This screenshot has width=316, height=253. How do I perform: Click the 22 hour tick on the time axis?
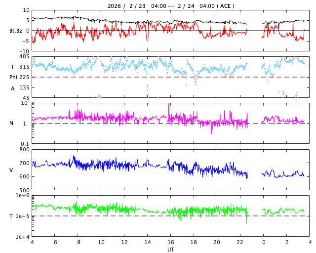click(x=240, y=243)
